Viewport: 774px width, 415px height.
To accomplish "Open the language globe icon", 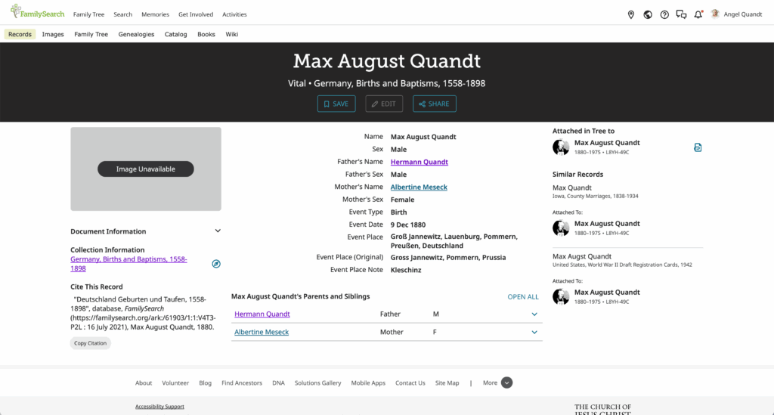I will [x=648, y=15].
